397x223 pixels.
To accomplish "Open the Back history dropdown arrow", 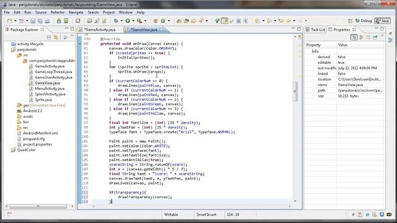I will tap(294, 21).
